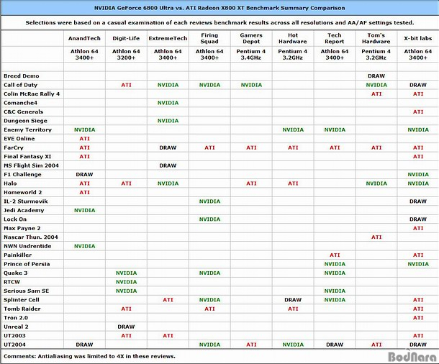Click ATI in the EVE Online row
The width and height of the screenshot is (439, 364).
[x=84, y=139]
